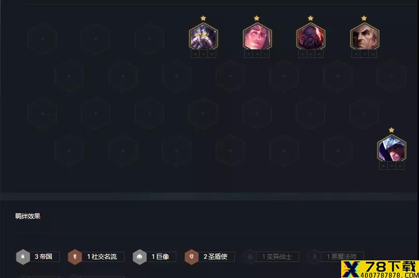This screenshot has width=419, height=278.
Task: Select the pink-faced Taric champion hexagon
Action: point(257,37)
